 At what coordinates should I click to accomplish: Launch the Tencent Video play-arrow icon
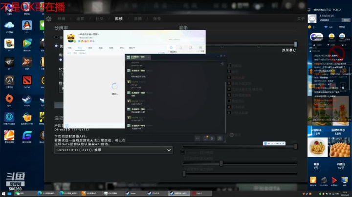[27, 43]
